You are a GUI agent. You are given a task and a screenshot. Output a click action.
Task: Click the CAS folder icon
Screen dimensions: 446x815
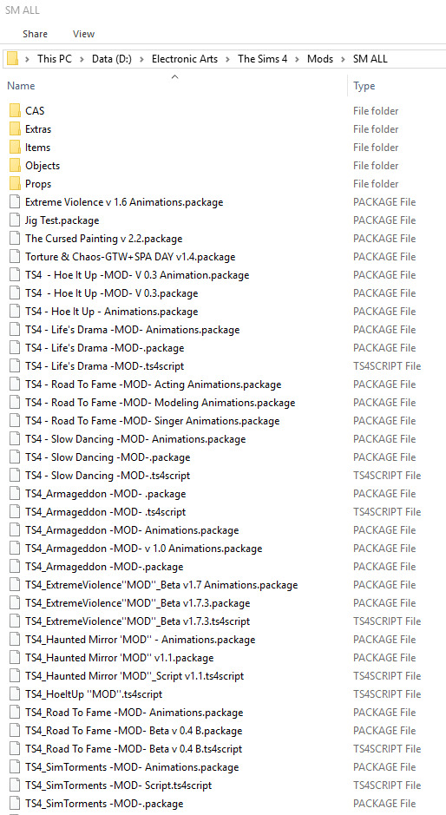point(15,111)
